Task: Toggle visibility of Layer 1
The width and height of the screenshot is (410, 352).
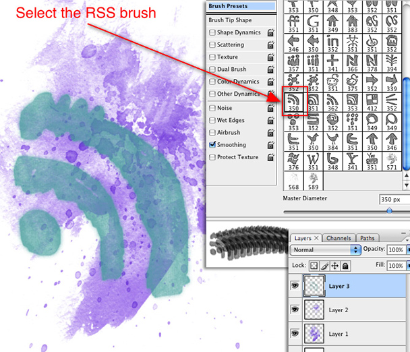Action: [x=295, y=333]
